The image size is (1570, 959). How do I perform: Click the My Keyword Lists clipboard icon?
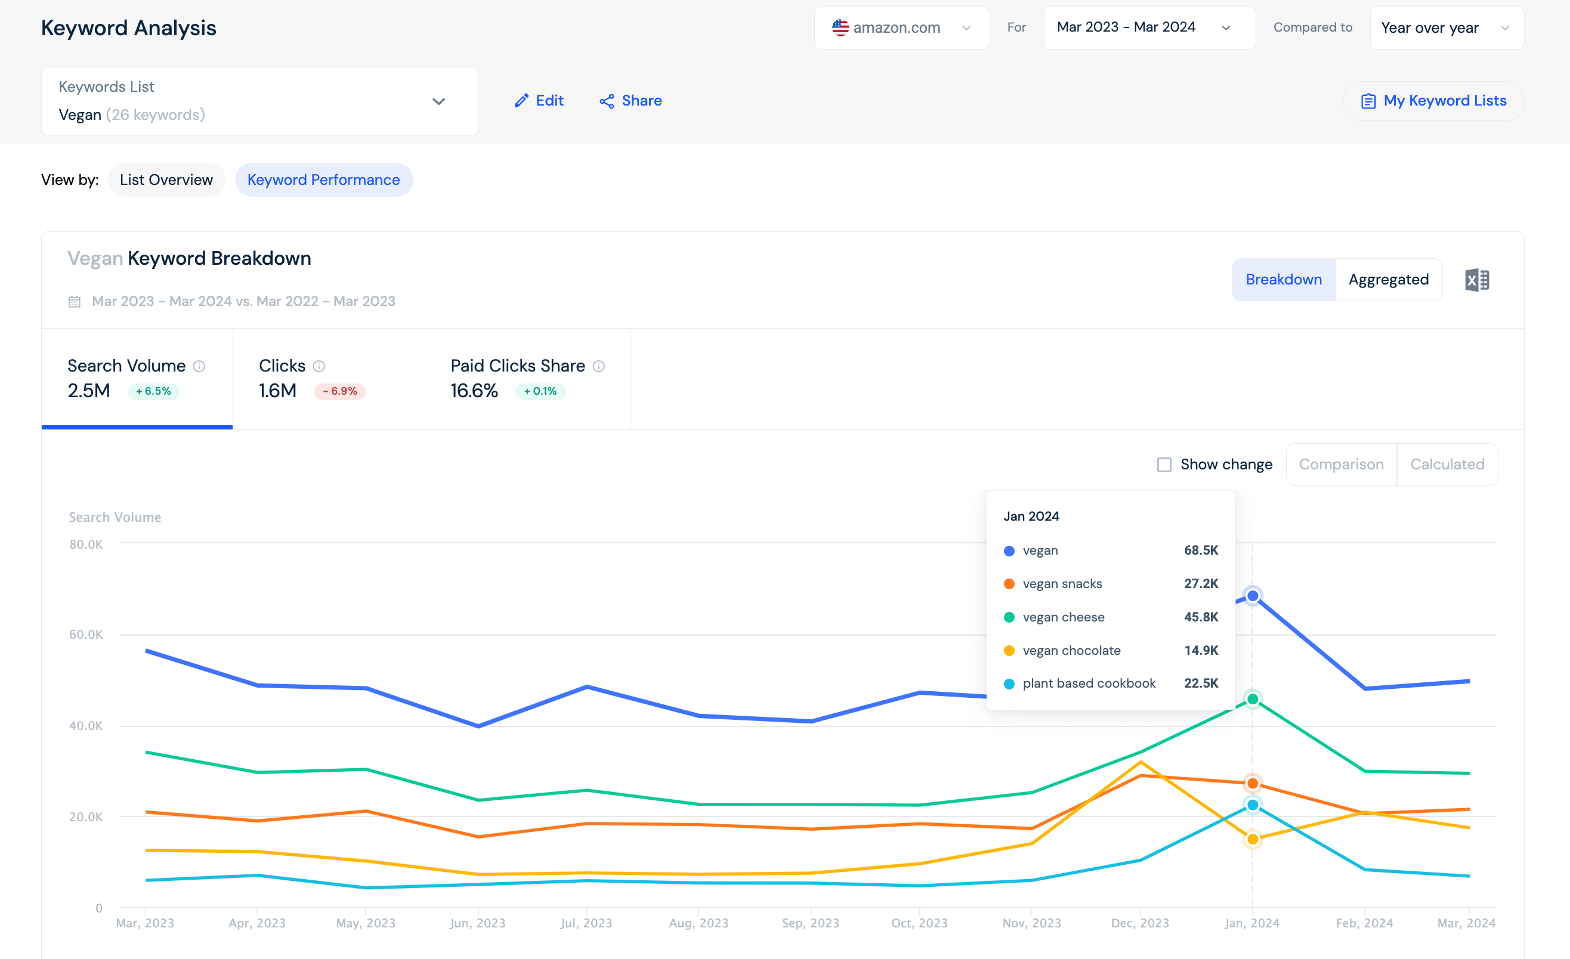pyautogui.click(x=1368, y=101)
